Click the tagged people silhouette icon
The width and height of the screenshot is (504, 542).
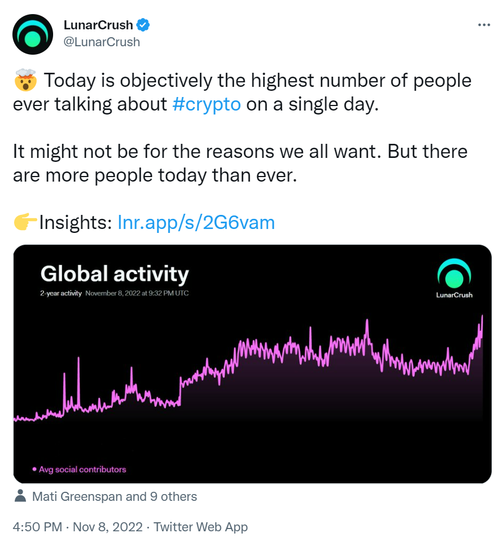[20, 496]
